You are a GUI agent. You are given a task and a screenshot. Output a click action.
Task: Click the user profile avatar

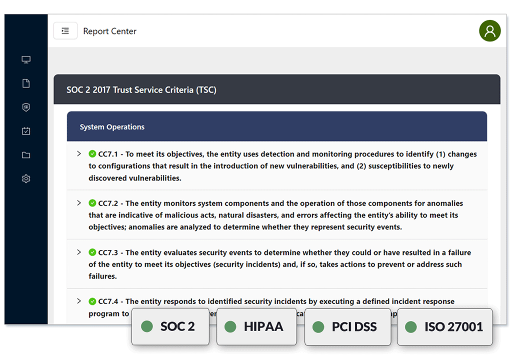click(490, 31)
